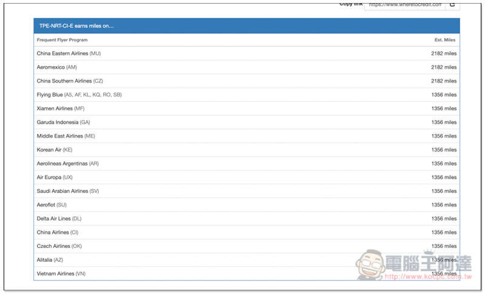Click Aeromexico's 2182 miles value

(x=444, y=67)
